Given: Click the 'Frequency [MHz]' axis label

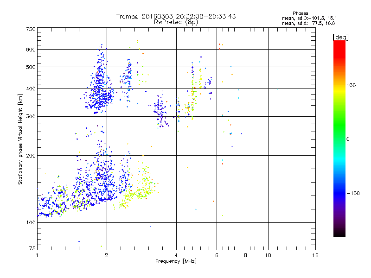Looking at the screenshot, I should (176, 261).
